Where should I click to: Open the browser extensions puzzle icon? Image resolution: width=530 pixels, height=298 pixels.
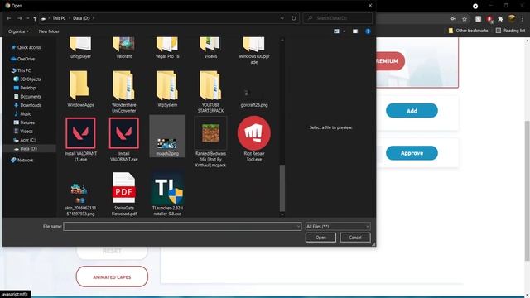(x=500, y=19)
